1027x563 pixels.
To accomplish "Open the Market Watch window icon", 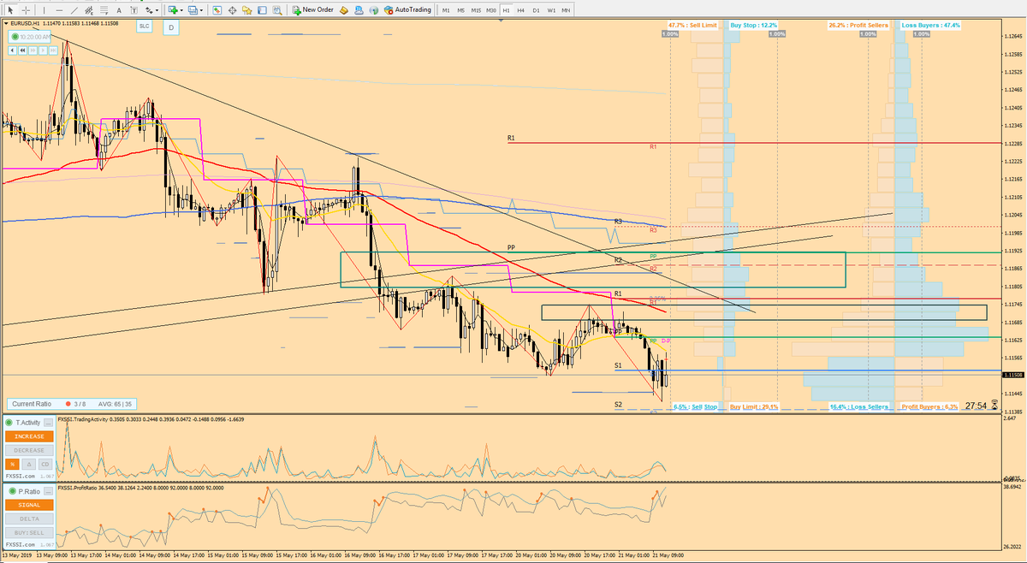I will 217,10.
